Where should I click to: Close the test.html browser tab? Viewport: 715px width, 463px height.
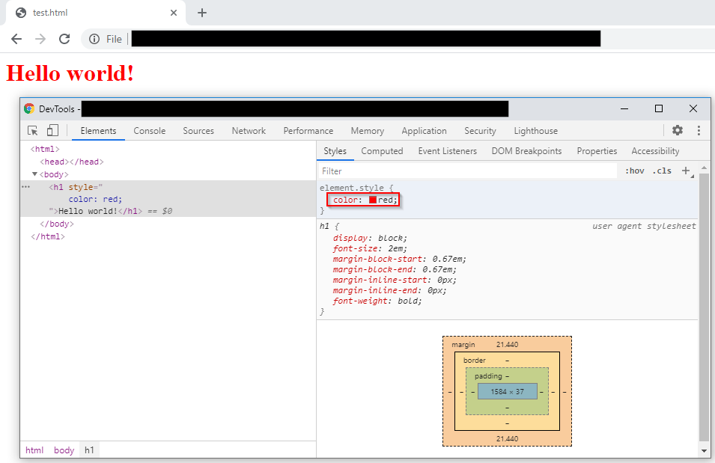tap(174, 13)
